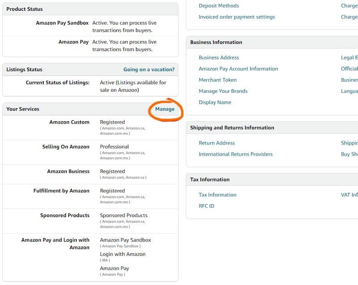The height and width of the screenshot is (285, 358).
Task: Open the Return Address link
Action: (x=217, y=143)
